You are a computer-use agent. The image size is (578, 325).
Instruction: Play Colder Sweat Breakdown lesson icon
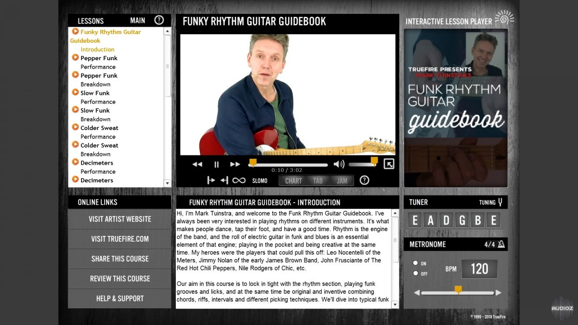[x=75, y=144]
